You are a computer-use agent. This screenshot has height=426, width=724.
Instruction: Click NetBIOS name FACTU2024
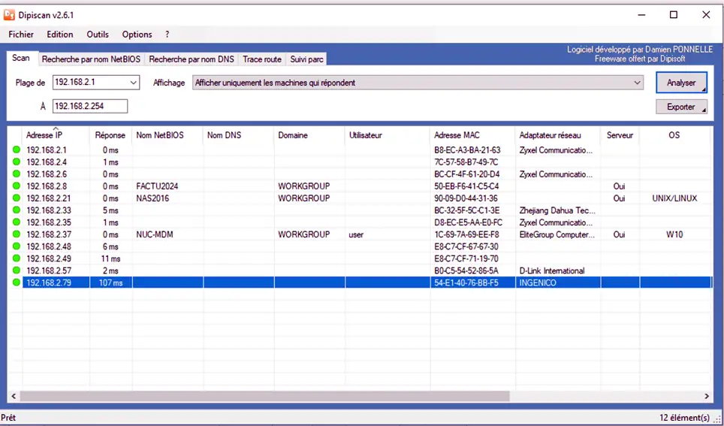(157, 186)
